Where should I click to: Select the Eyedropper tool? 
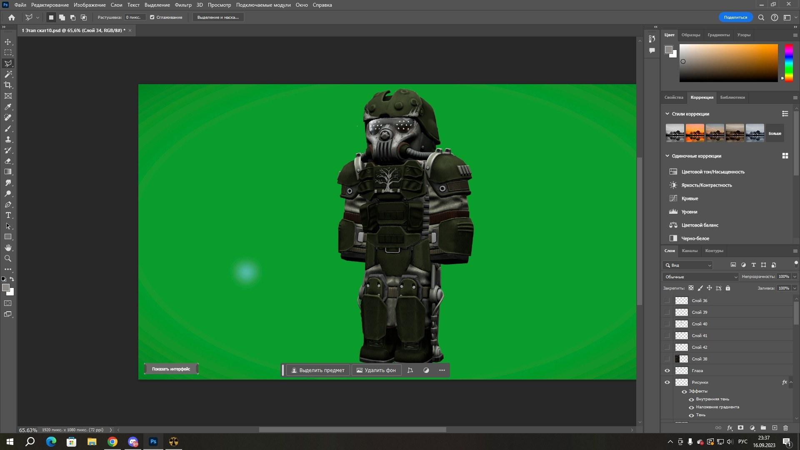8,107
